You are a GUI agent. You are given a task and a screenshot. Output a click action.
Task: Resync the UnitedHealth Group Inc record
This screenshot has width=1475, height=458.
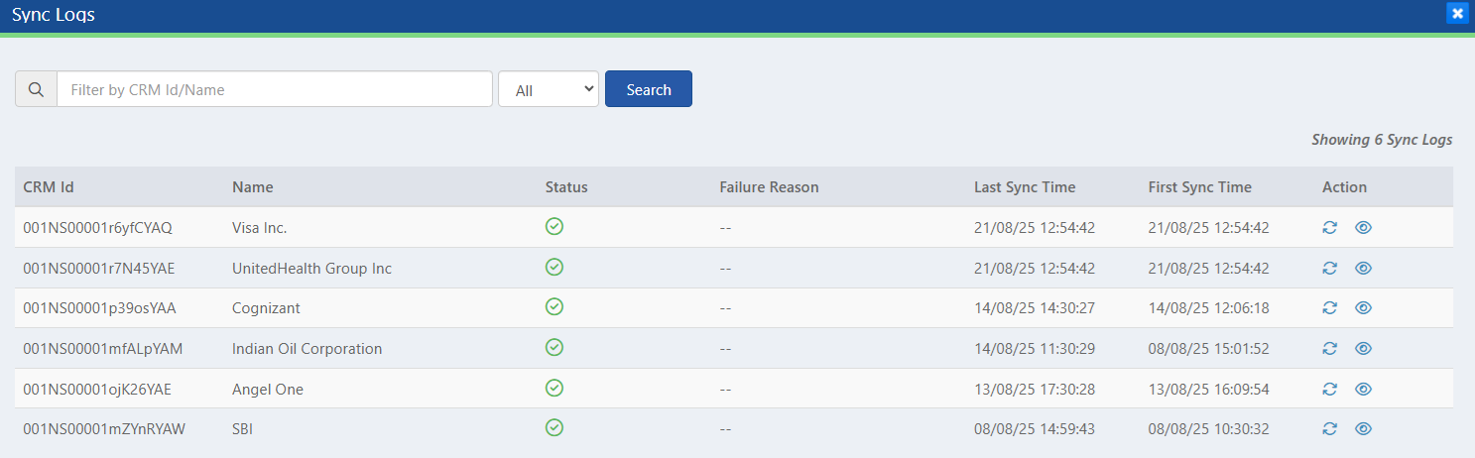[1330, 268]
